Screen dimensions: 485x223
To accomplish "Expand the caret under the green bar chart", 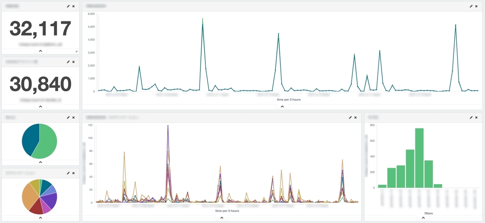I will coord(423,217).
